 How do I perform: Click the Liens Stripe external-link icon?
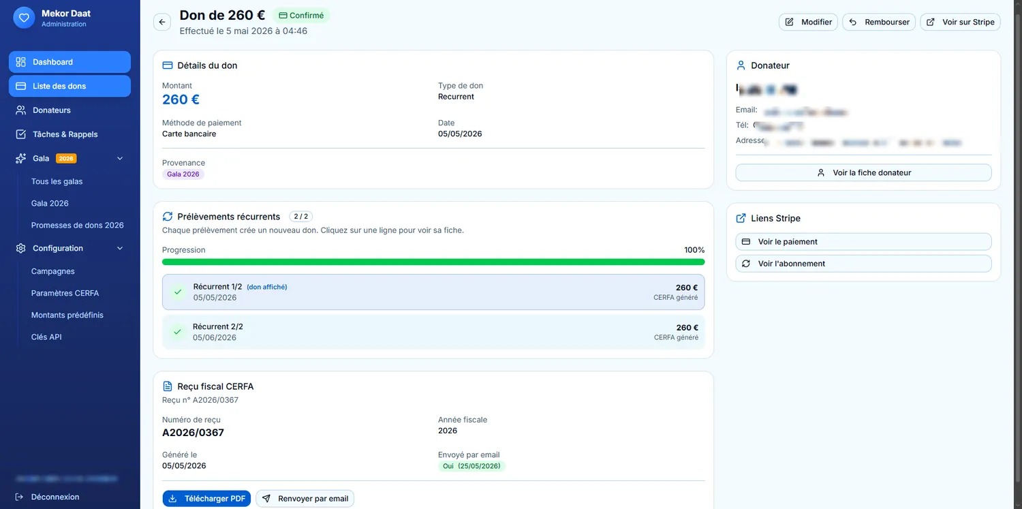(741, 218)
